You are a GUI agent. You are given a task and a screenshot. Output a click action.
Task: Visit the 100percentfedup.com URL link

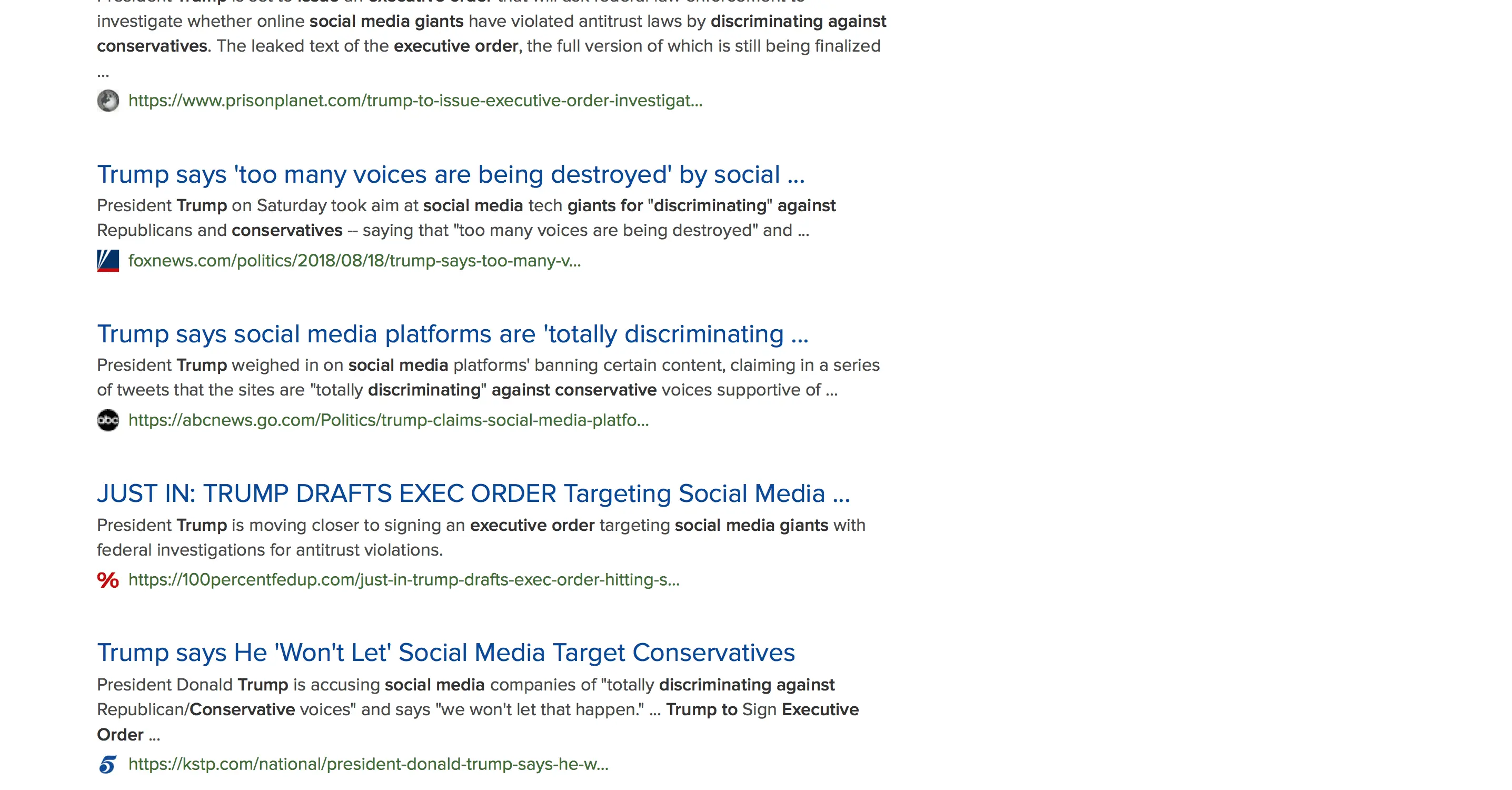click(404, 580)
